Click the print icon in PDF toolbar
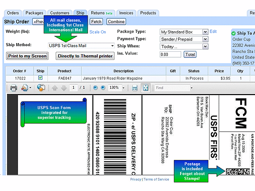 pos(13,88)
